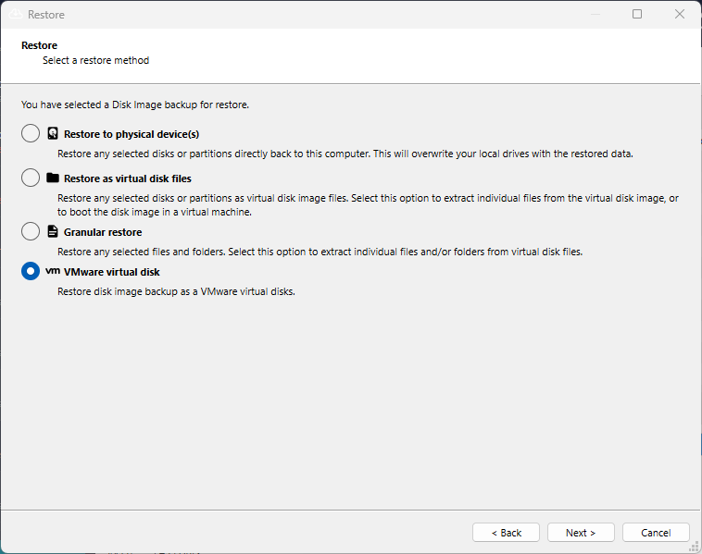
Task: Click the 'Restore to physical device(s)' label text
Action: [132, 134]
